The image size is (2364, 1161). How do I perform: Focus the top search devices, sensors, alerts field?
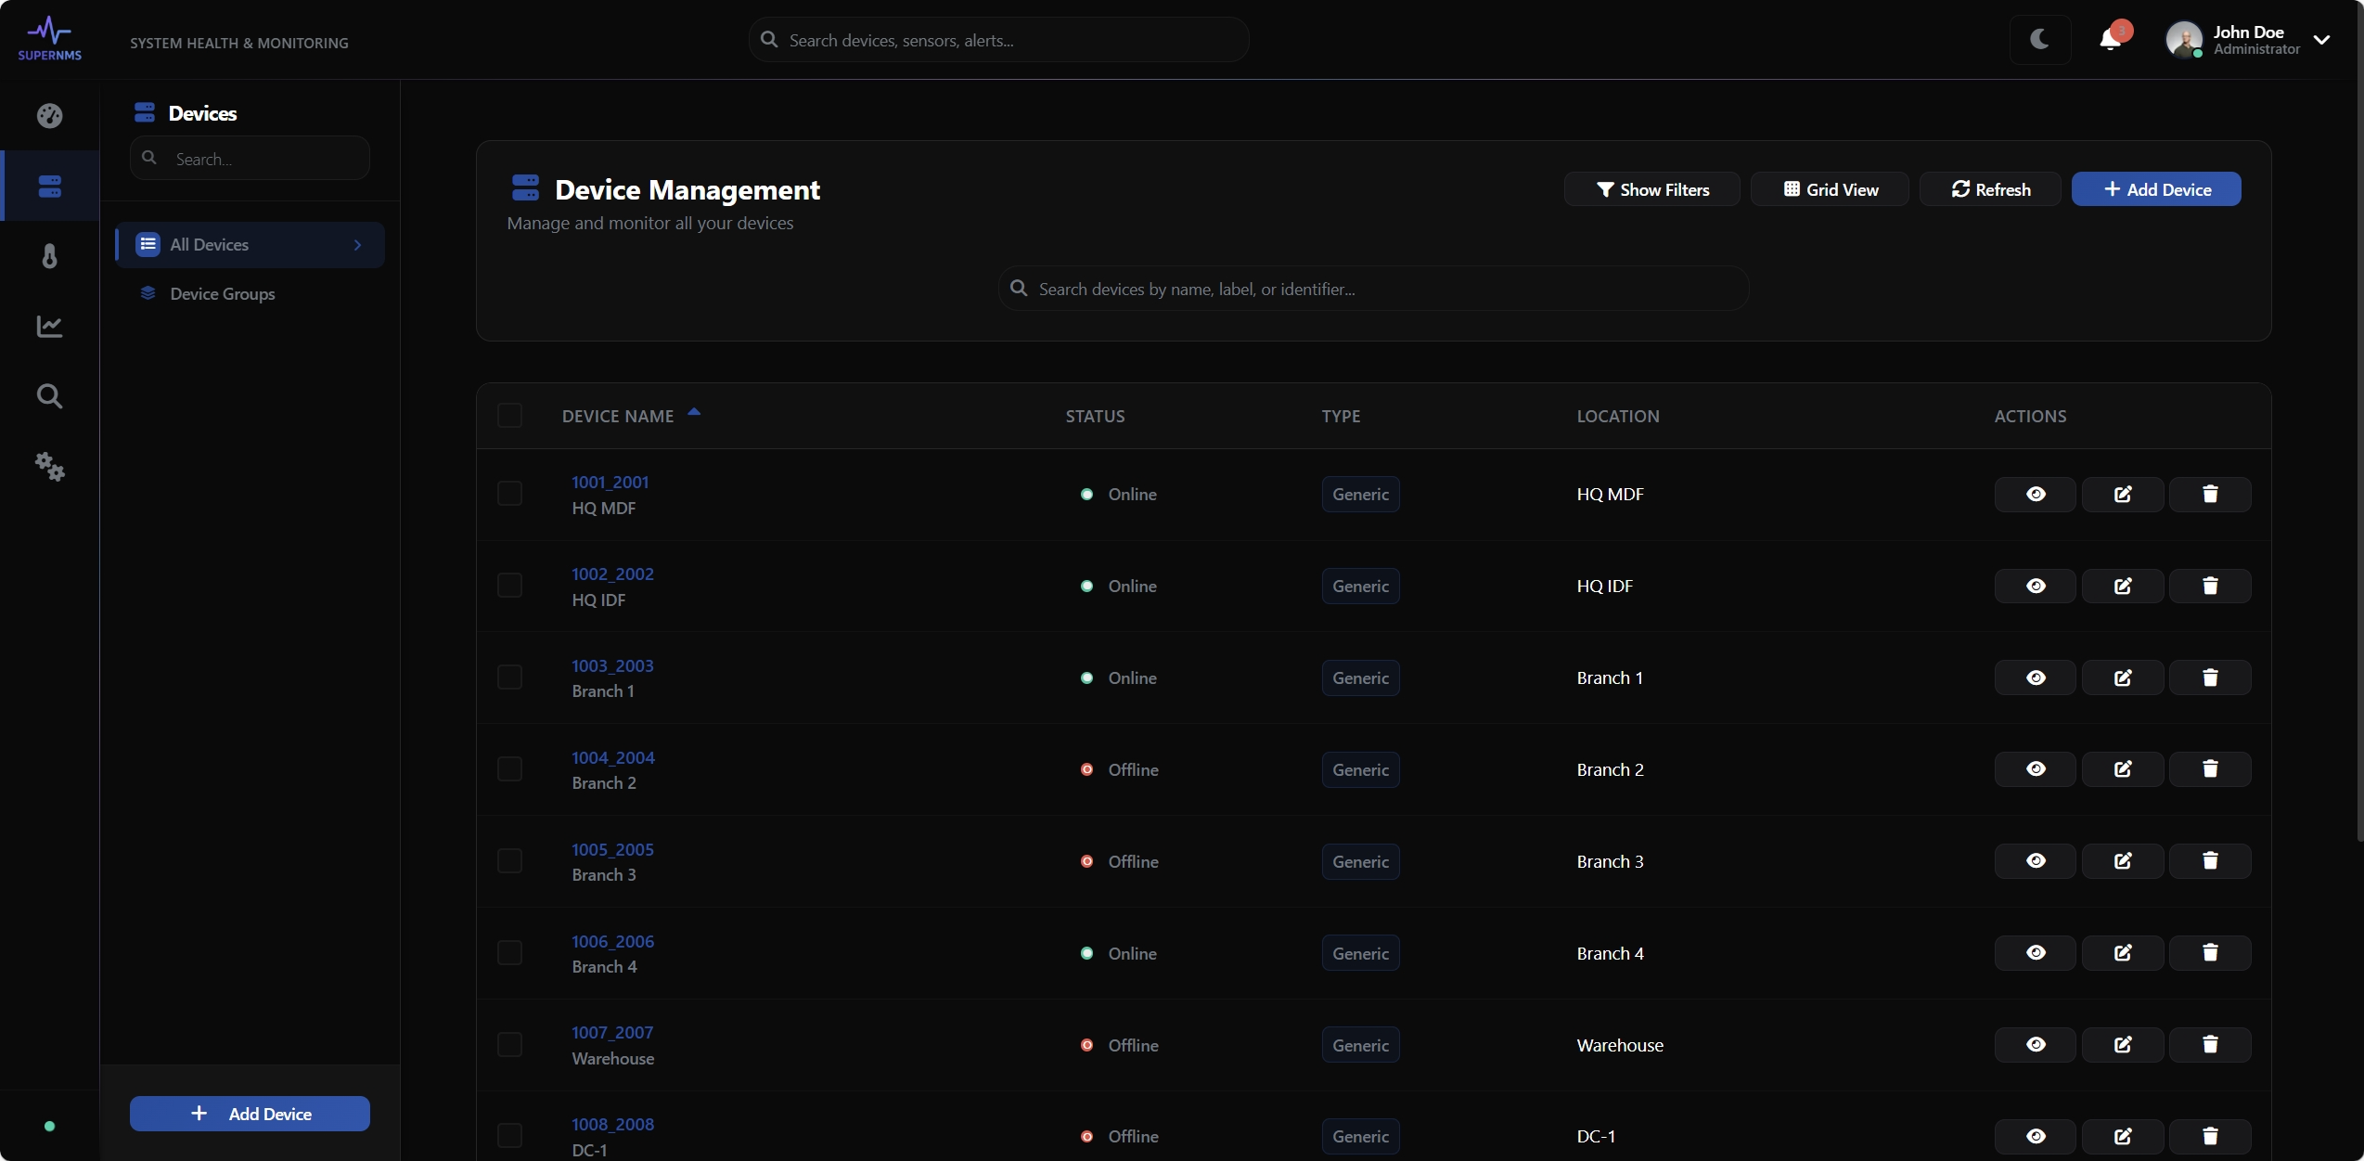coord(998,40)
